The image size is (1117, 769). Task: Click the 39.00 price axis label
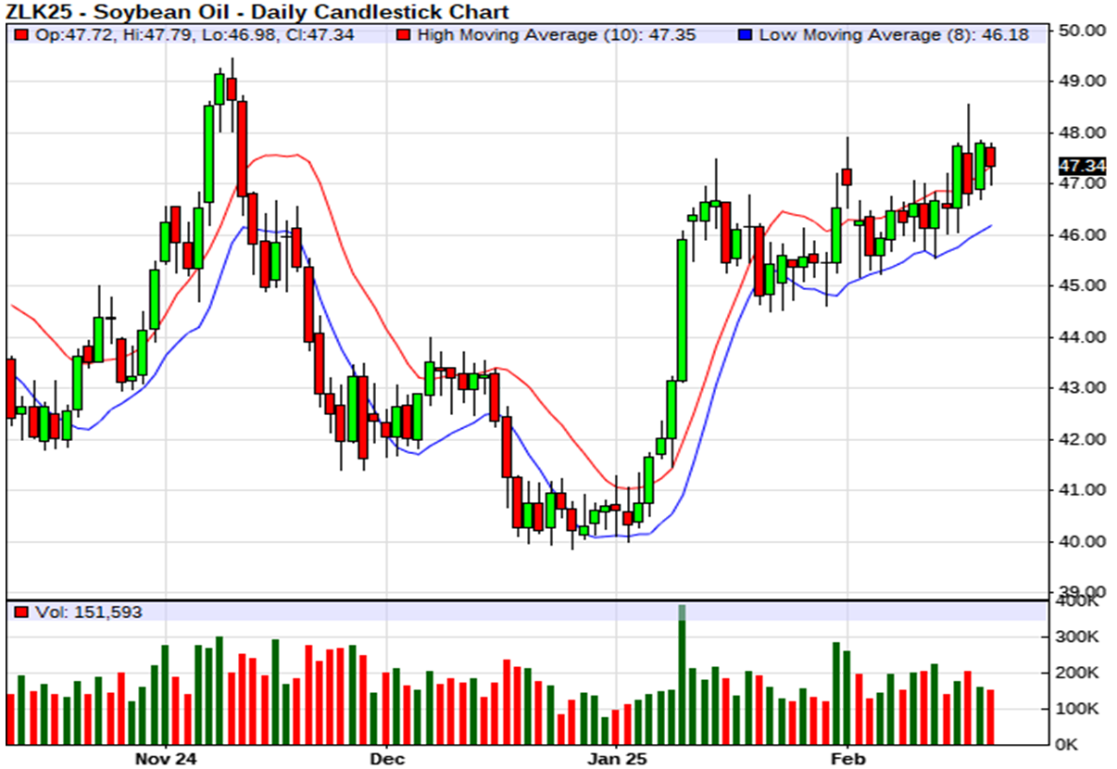pyautogui.click(x=1082, y=592)
